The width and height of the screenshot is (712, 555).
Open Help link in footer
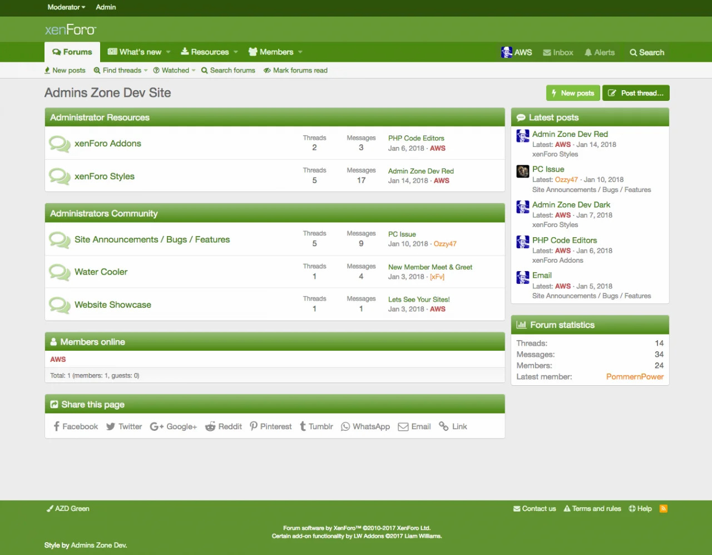[x=640, y=509]
